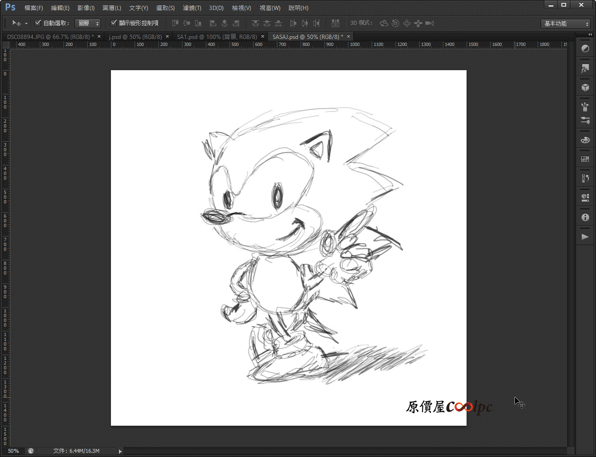Align left edges of layers

click(x=213, y=23)
